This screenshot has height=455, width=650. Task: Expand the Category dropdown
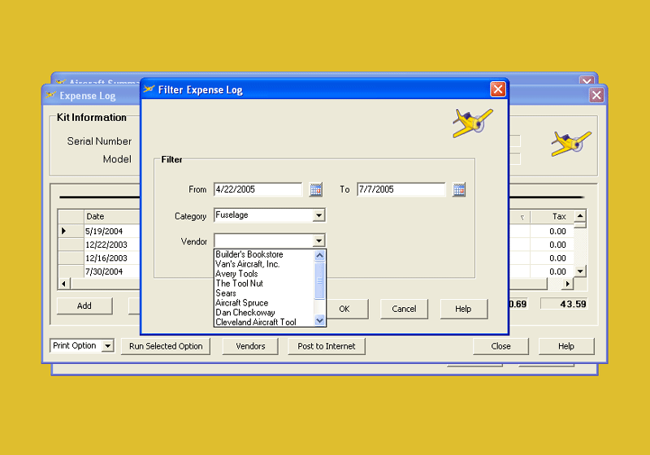coord(318,215)
